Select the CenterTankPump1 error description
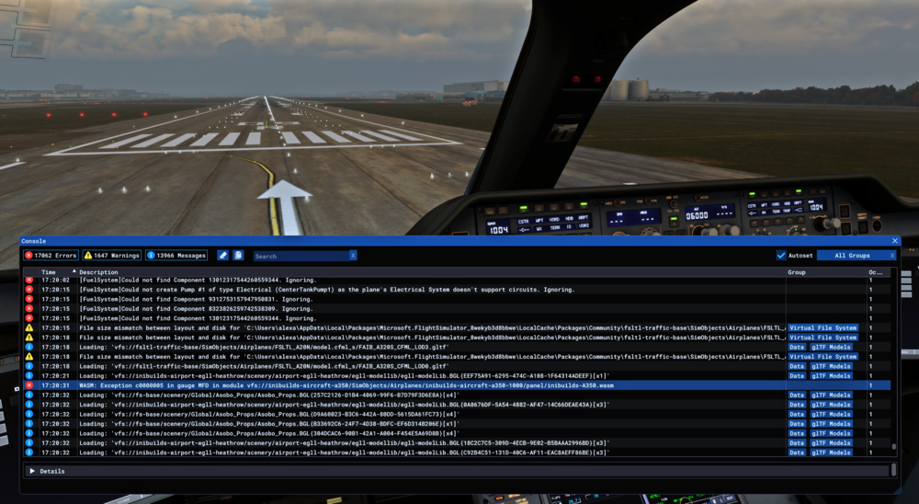Viewport: 919px width, 504px height. pyautogui.click(x=327, y=290)
